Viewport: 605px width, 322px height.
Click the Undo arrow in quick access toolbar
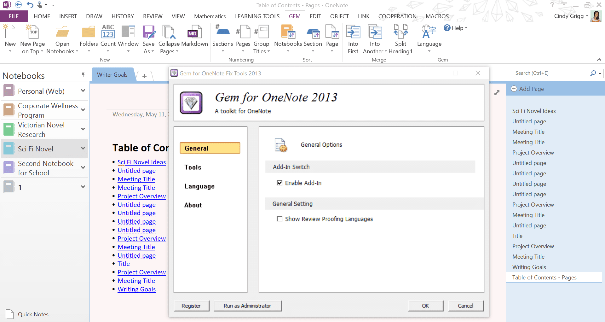(30, 5)
